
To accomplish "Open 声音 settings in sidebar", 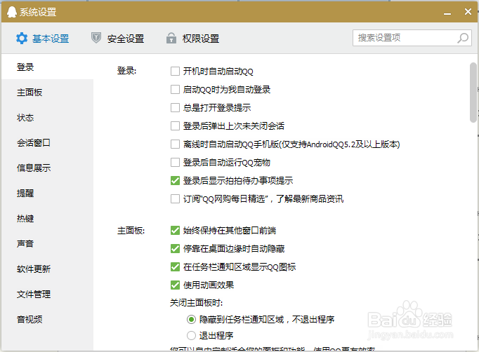I will click(x=47, y=244).
